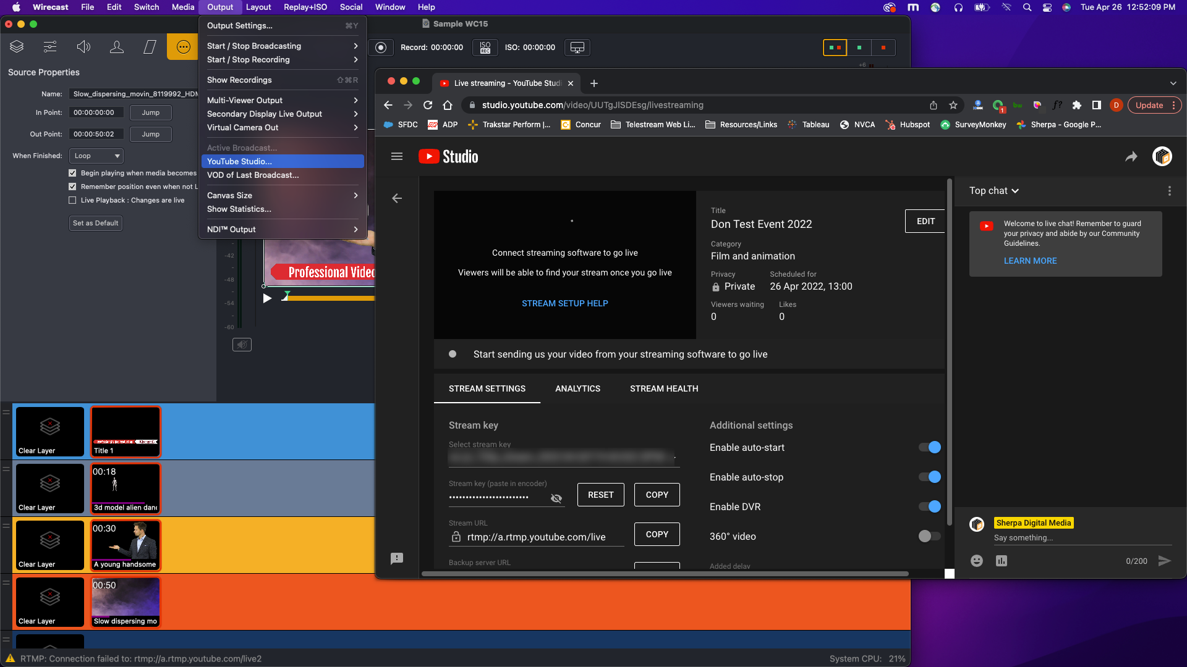The image size is (1187, 667).
Task: Reveal stream key with eye icon
Action: (x=556, y=498)
